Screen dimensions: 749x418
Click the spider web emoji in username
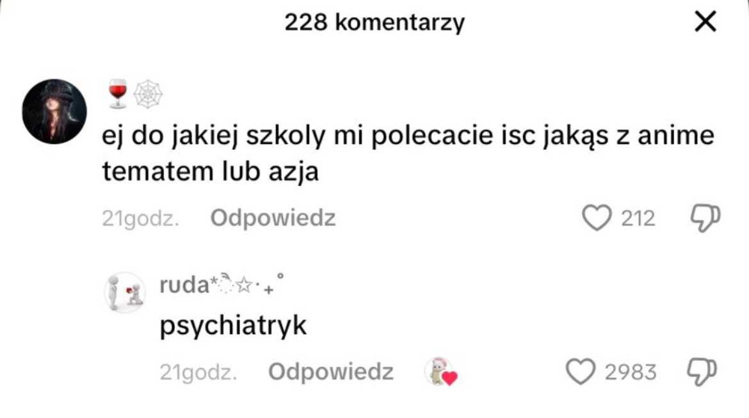click(x=148, y=94)
